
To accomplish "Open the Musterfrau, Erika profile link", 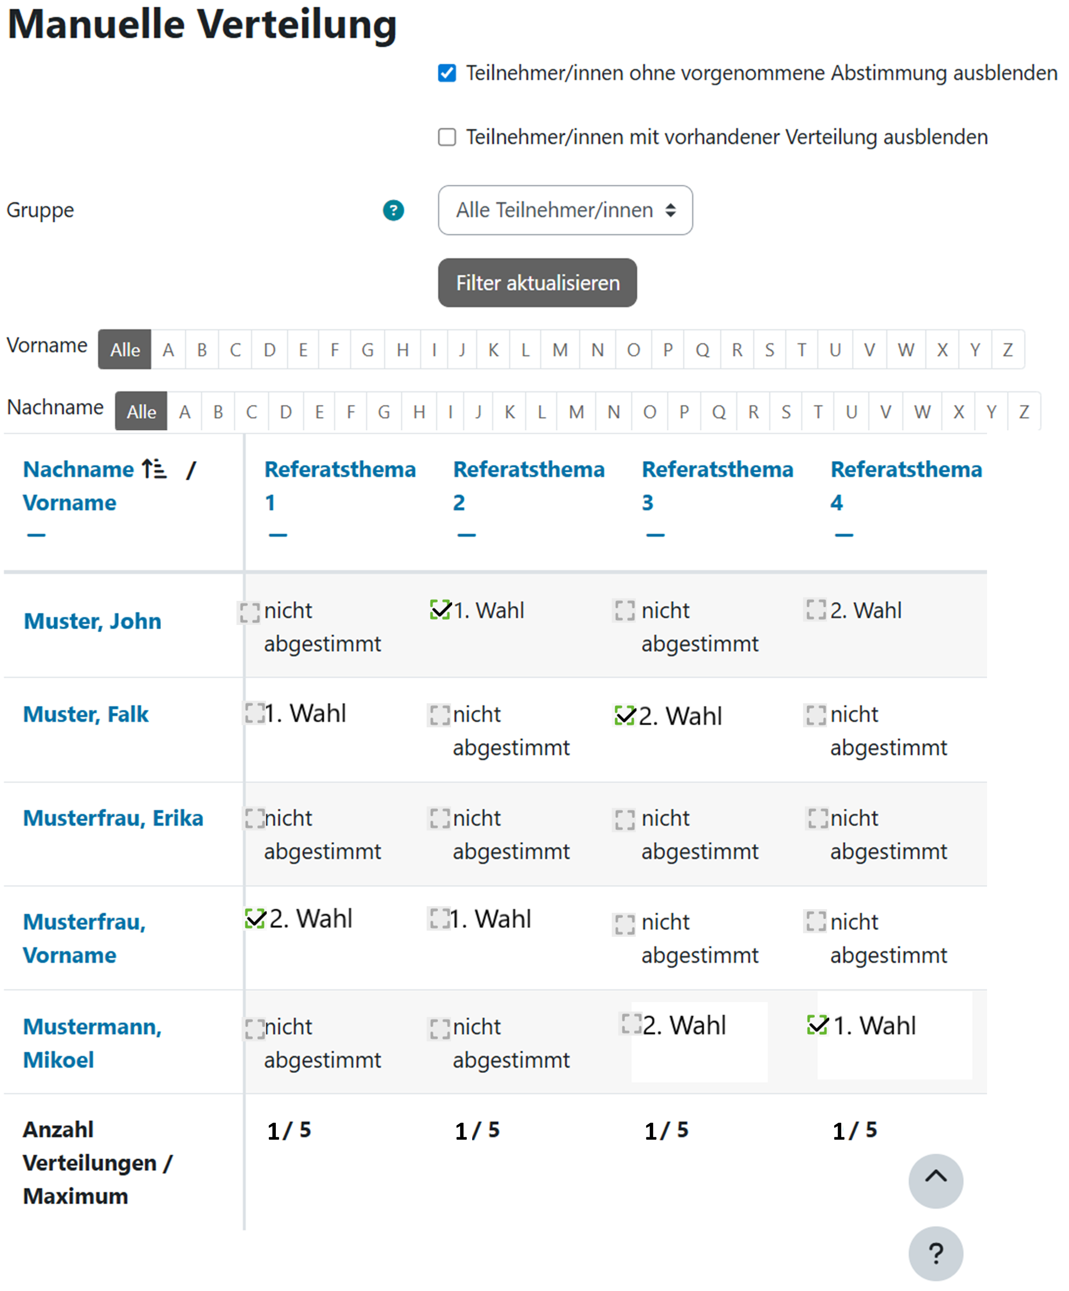I will click(113, 818).
